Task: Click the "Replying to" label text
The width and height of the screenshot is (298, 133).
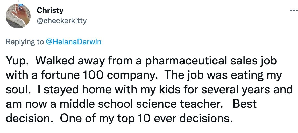Action: [25, 42]
